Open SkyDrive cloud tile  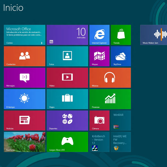tap(121, 56)
